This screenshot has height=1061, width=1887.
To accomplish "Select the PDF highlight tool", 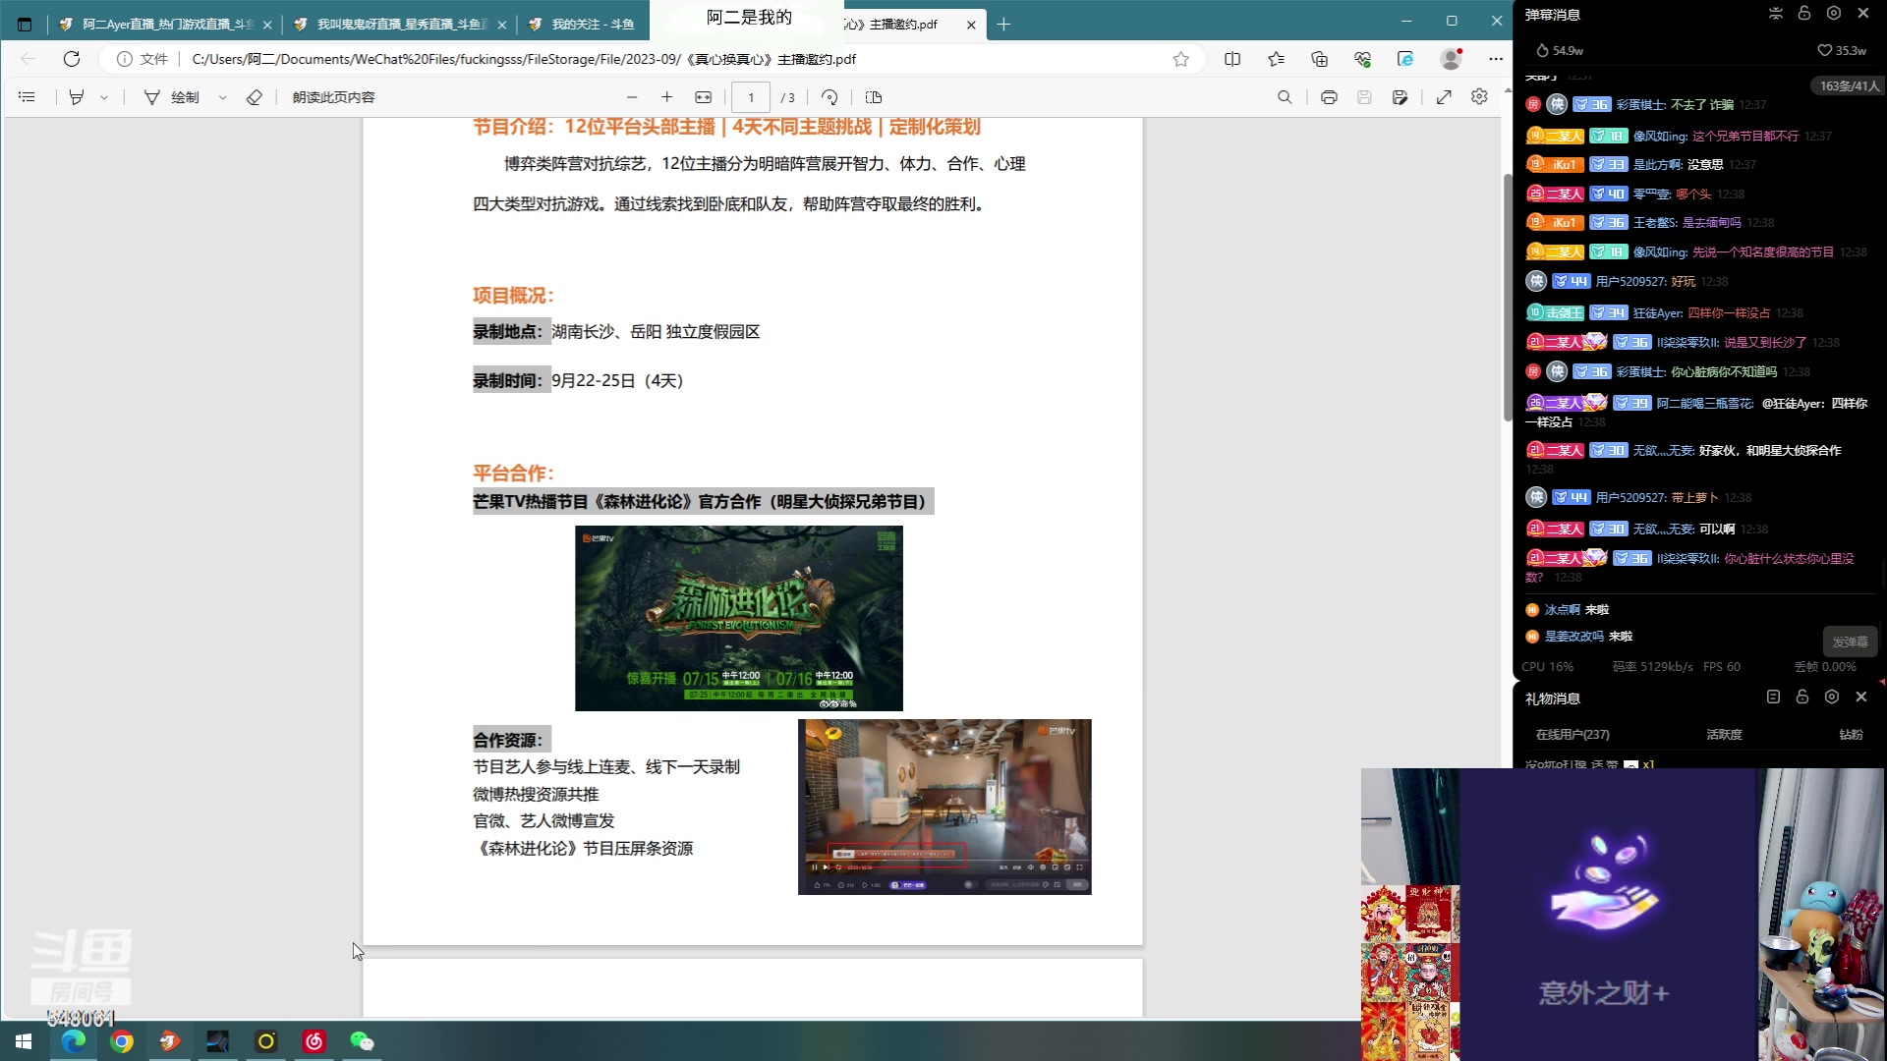I will [x=77, y=97].
